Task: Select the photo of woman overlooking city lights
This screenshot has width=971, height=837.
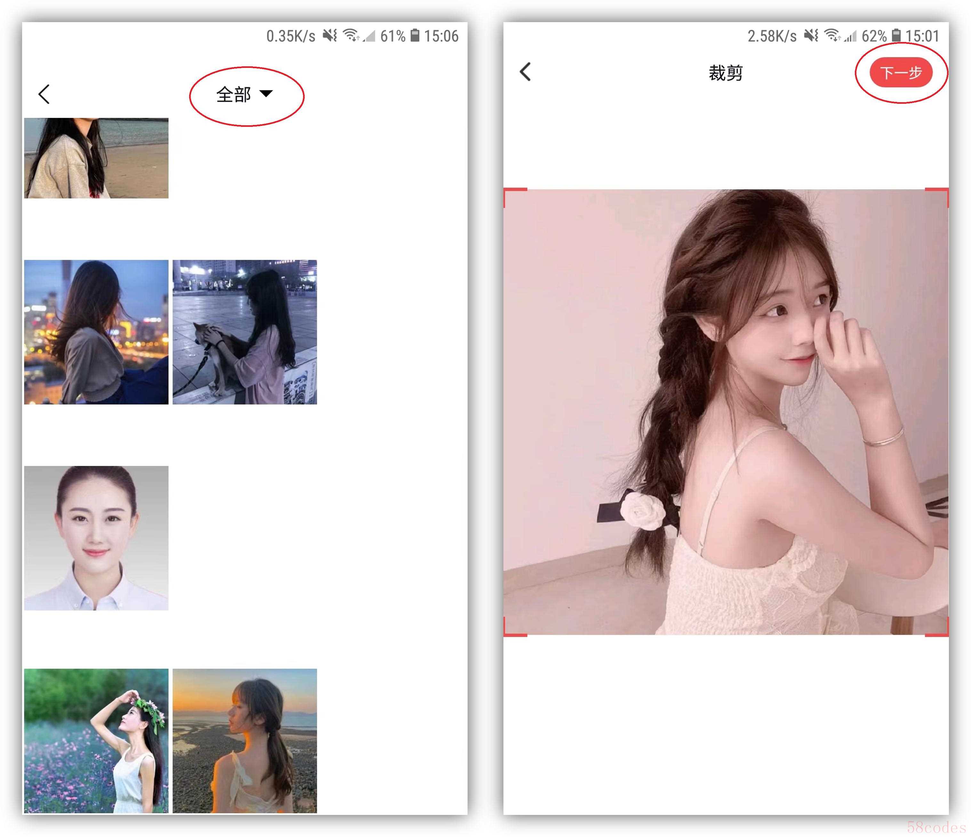Action: point(96,332)
